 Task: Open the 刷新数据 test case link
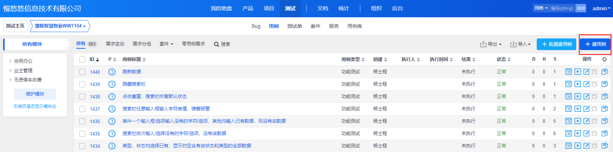point(132,72)
